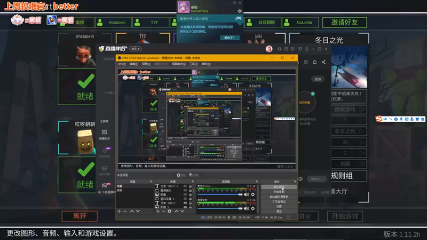Image resolution: width=427 pixels, height=240 pixels.
Task: Open the 编辑(E) menu in OBS
Action: (134, 64)
